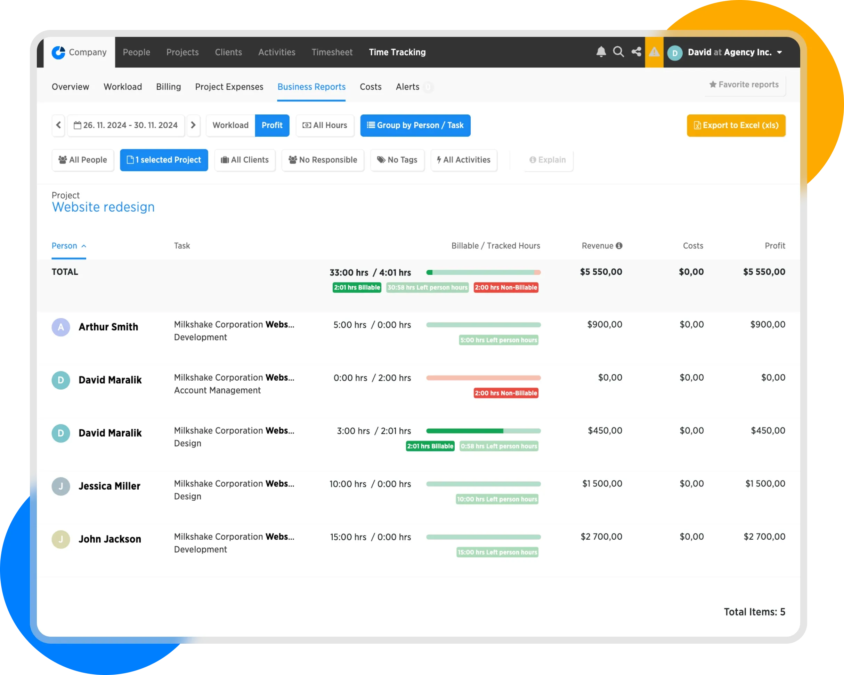Viewport: 844px width, 675px height.
Task: Select the Profit view toggle
Action: coord(272,125)
